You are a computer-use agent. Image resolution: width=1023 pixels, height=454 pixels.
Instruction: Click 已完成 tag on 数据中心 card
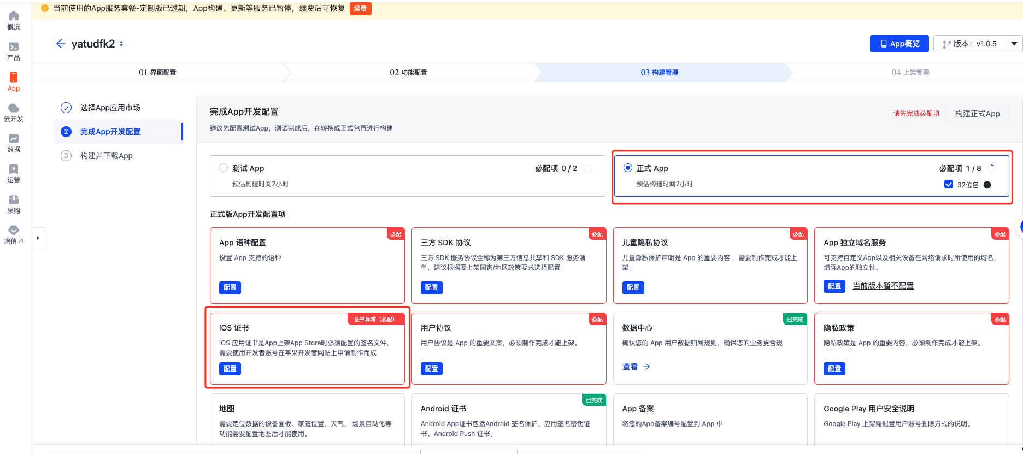(795, 319)
